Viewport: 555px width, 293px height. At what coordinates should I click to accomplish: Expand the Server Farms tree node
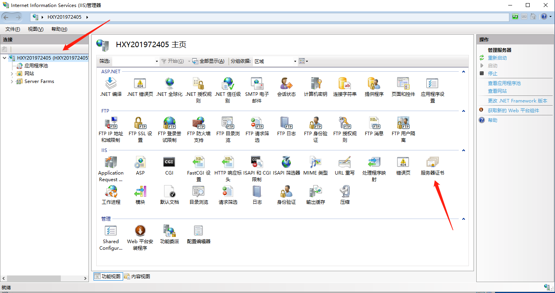[x=12, y=81]
